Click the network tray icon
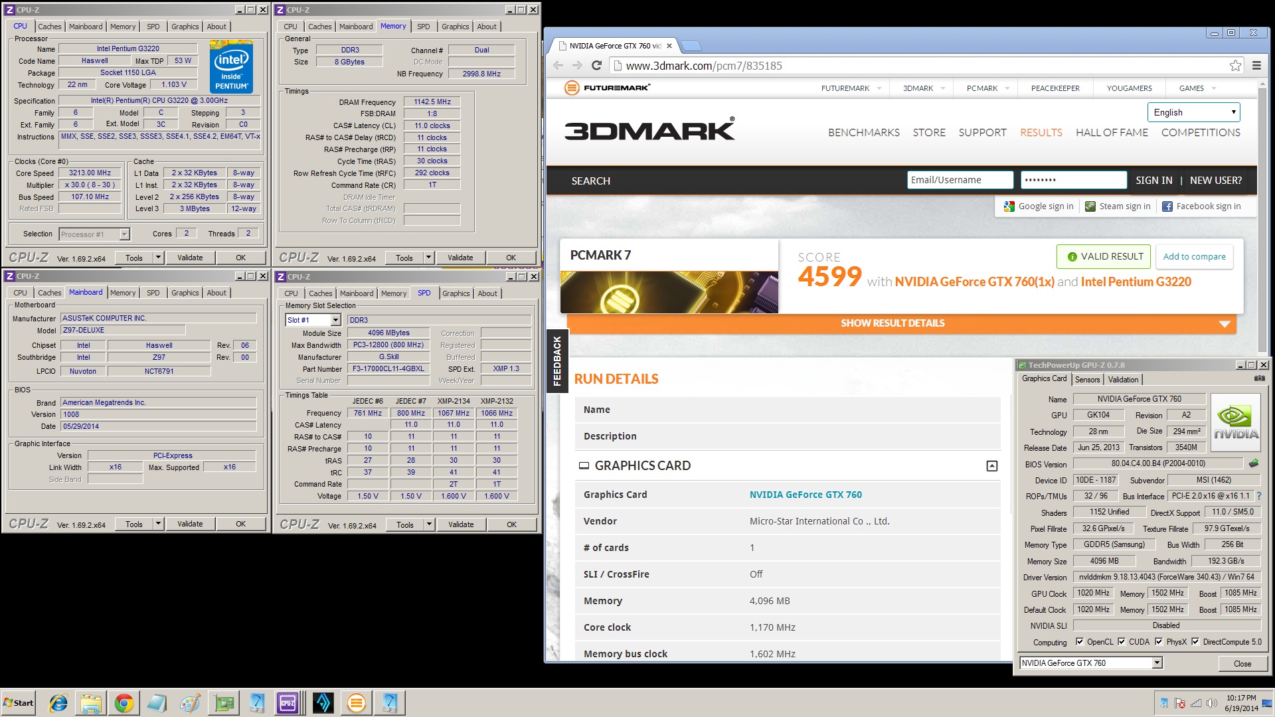 pos(1196,703)
